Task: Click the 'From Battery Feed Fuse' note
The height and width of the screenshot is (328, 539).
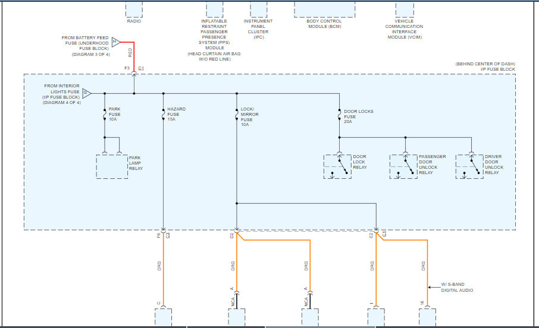Action: (86, 46)
